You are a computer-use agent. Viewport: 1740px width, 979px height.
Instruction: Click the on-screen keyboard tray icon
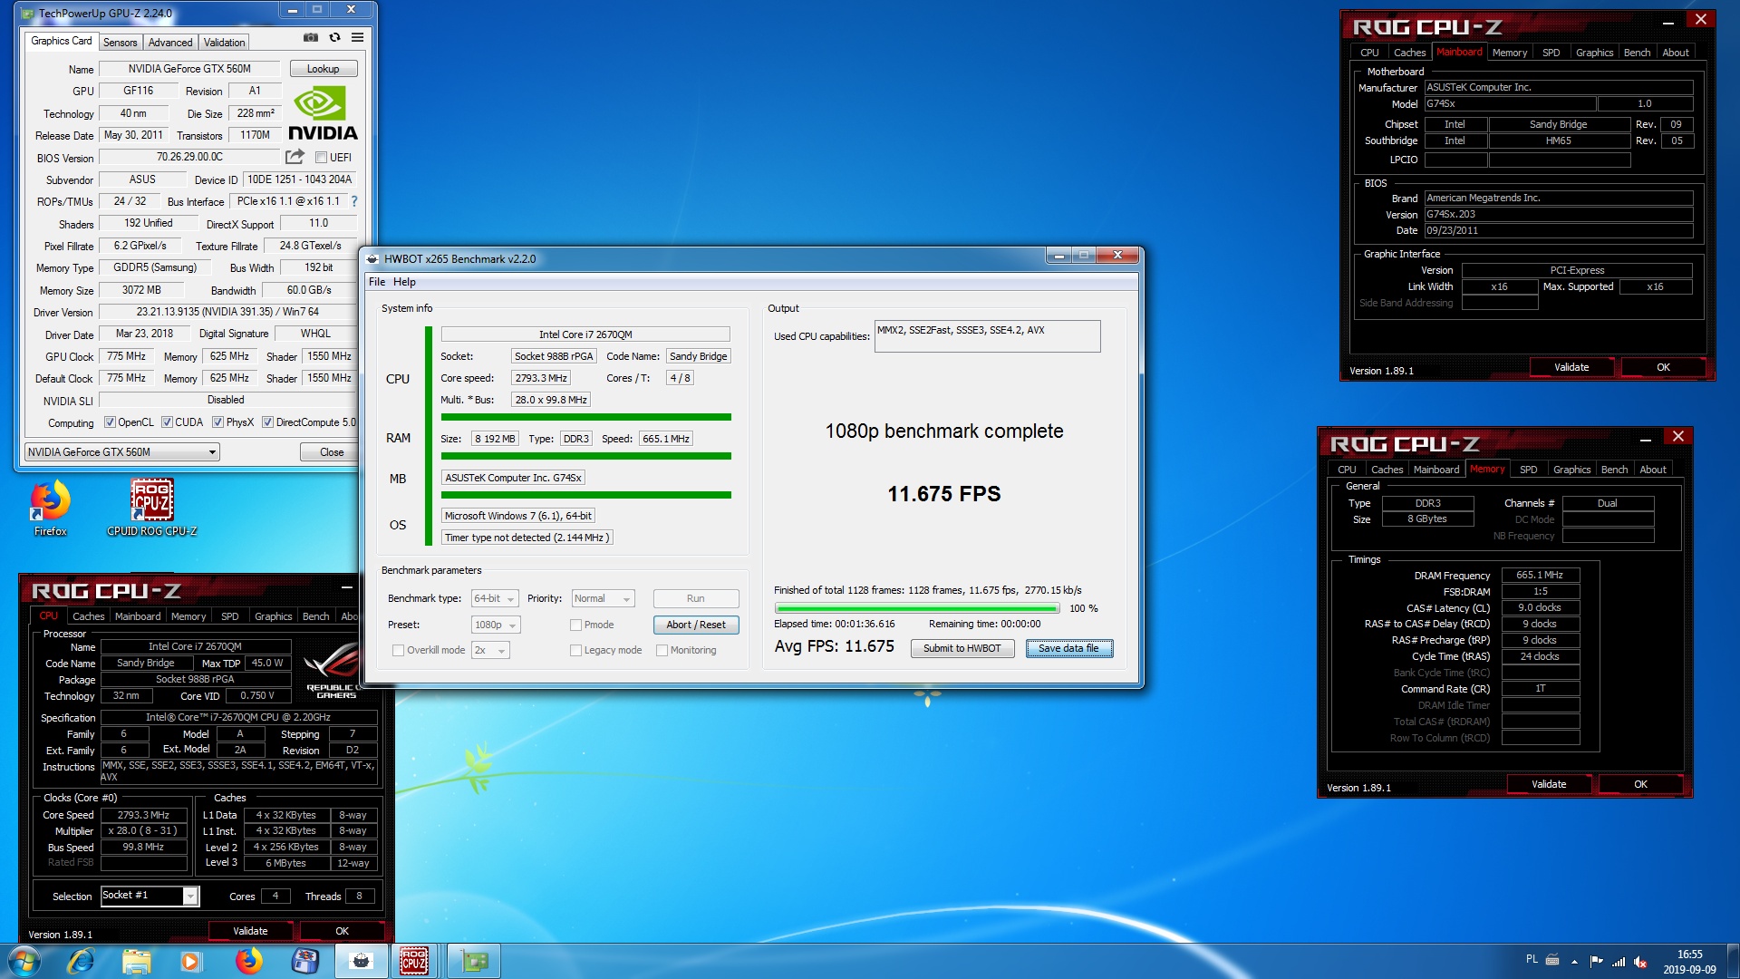click(1552, 959)
